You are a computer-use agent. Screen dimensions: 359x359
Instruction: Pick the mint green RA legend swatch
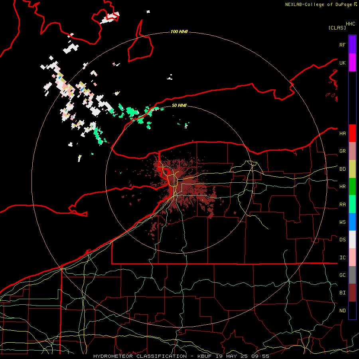pos(352,204)
